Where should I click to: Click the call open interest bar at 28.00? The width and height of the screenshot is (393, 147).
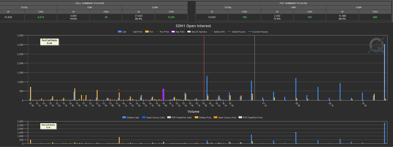[296, 89]
